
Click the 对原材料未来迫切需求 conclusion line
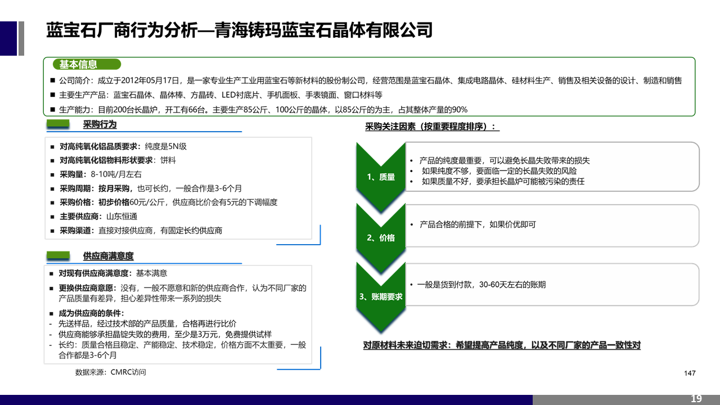click(x=502, y=345)
